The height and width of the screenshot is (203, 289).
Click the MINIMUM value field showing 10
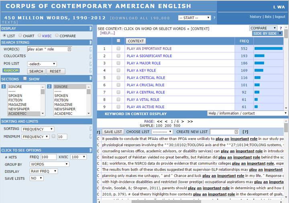[62, 137]
